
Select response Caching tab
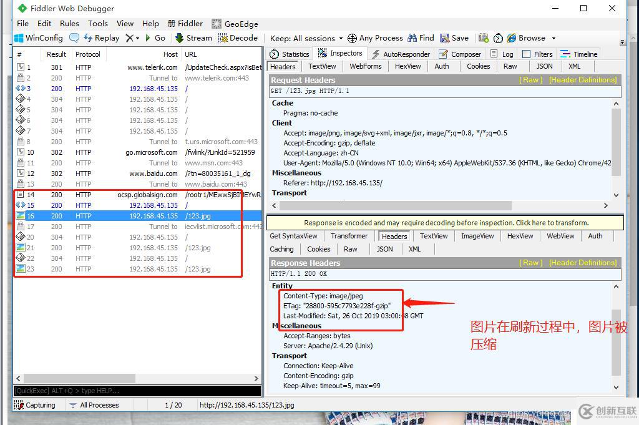[x=281, y=249]
